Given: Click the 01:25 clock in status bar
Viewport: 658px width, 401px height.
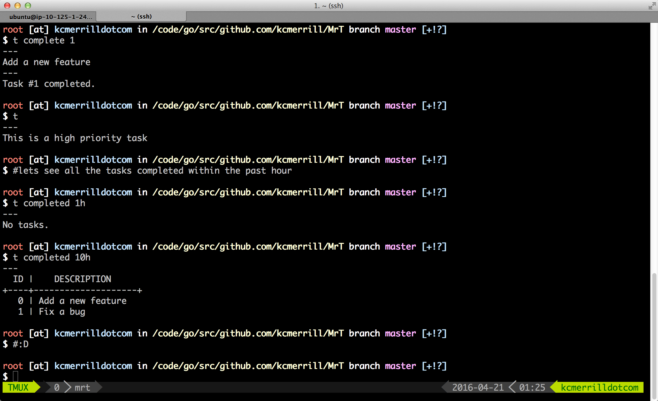Looking at the screenshot, I should [x=532, y=387].
